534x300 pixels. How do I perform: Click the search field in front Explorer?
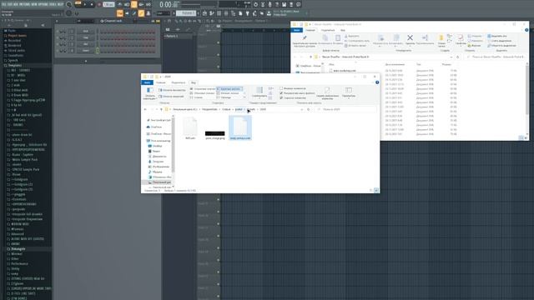[346, 109]
